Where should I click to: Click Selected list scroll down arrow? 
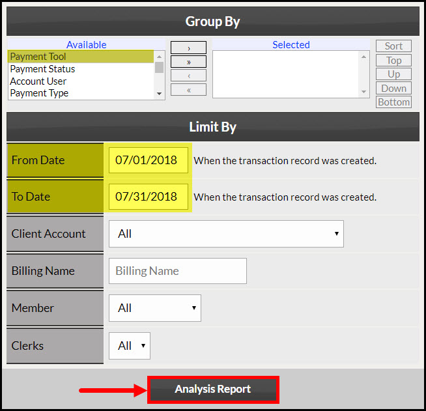[x=363, y=92]
